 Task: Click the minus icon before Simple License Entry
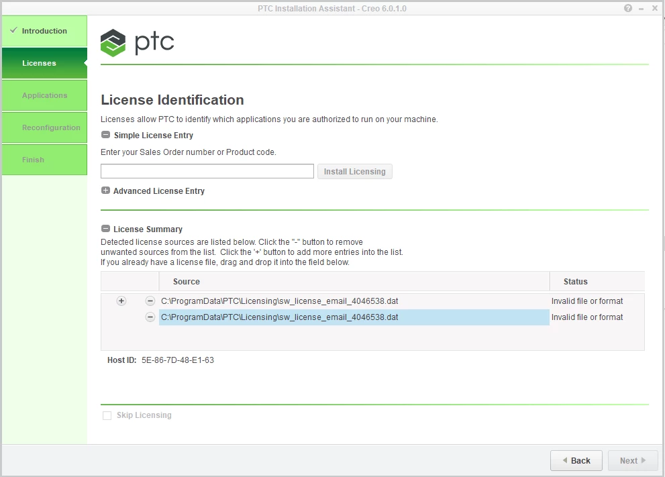[105, 134]
